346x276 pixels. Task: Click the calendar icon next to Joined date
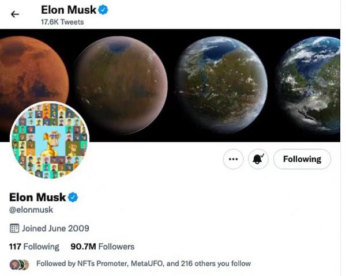click(14, 228)
